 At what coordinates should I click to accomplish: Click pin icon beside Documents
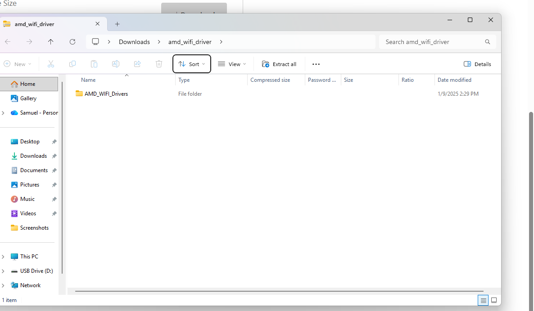pyautogui.click(x=54, y=170)
